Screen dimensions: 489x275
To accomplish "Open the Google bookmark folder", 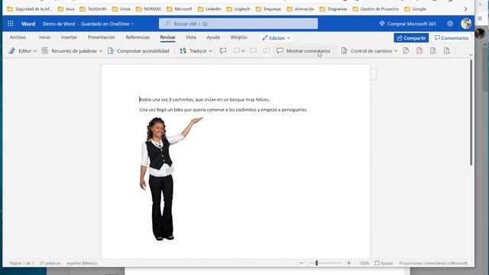I will (415, 9).
